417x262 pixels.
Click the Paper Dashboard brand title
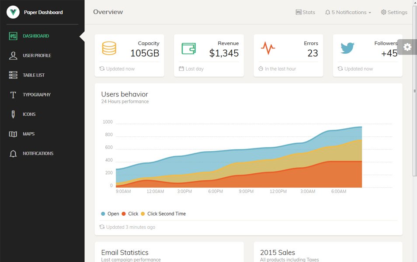click(x=43, y=12)
